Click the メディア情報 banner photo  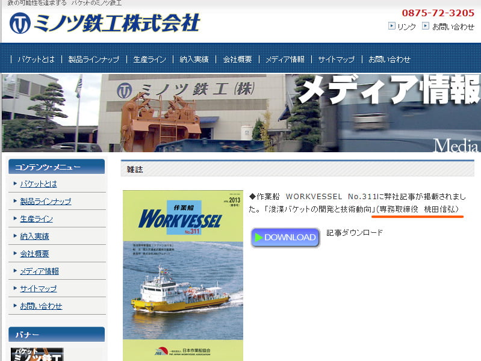coord(241,113)
